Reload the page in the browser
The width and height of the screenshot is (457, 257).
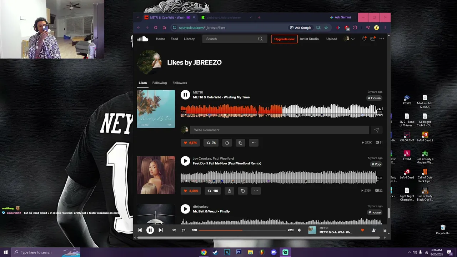[x=156, y=27]
